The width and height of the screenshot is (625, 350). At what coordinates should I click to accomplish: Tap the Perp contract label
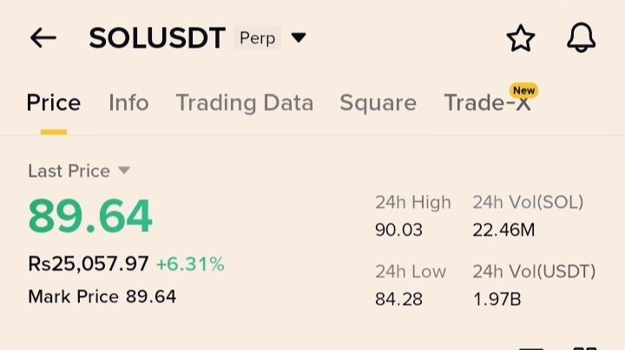pyautogui.click(x=257, y=38)
